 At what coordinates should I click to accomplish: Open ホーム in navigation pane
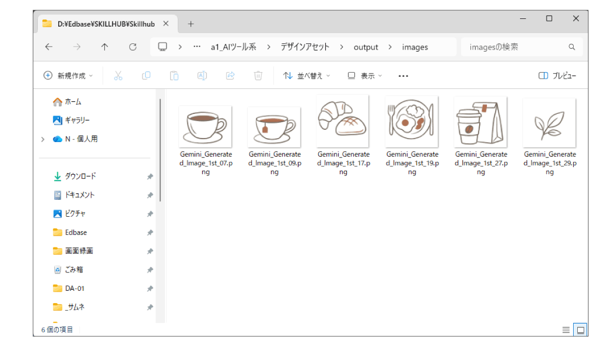pyautogui.click(x=67, y=102)
